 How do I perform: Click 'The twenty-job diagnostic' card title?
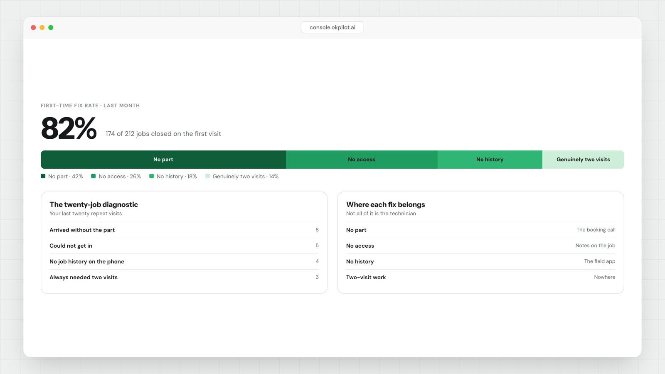[94, 204]
